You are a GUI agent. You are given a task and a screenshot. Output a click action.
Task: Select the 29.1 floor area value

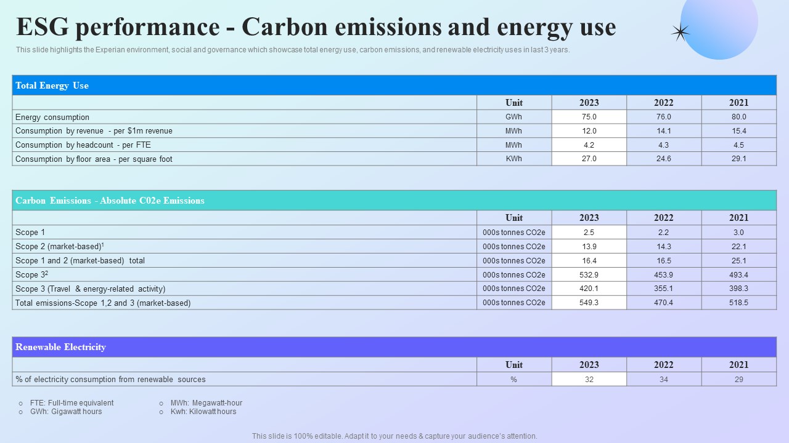tap(739, 159)
